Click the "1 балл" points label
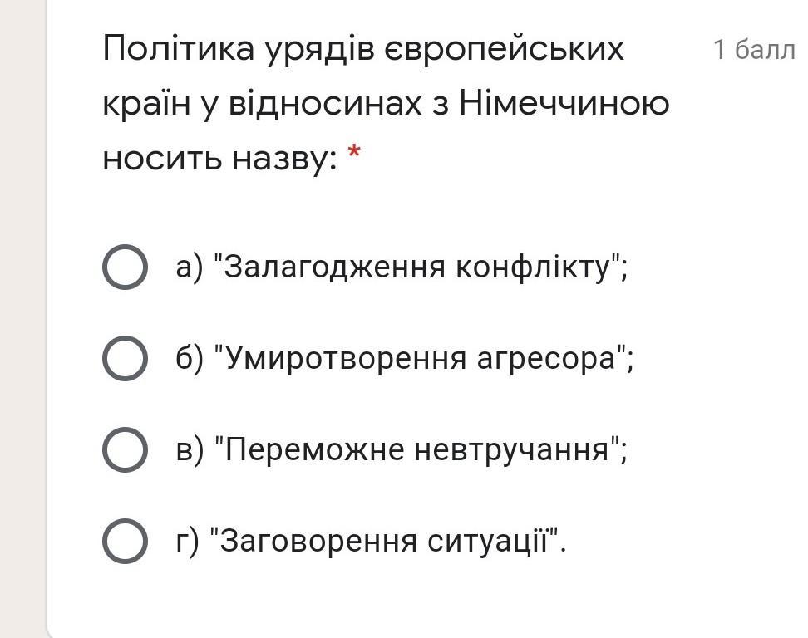 753,50
